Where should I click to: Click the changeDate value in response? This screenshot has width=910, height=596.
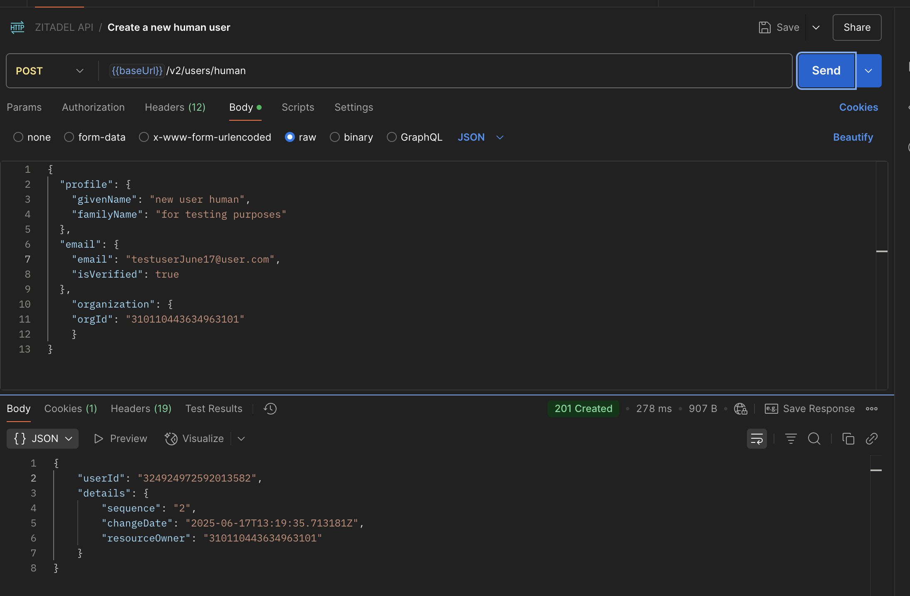pos(272,523)
